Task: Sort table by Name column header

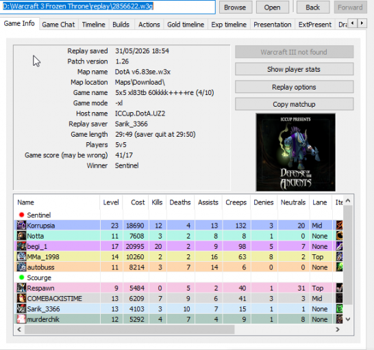Action: (x=57, y=202)
